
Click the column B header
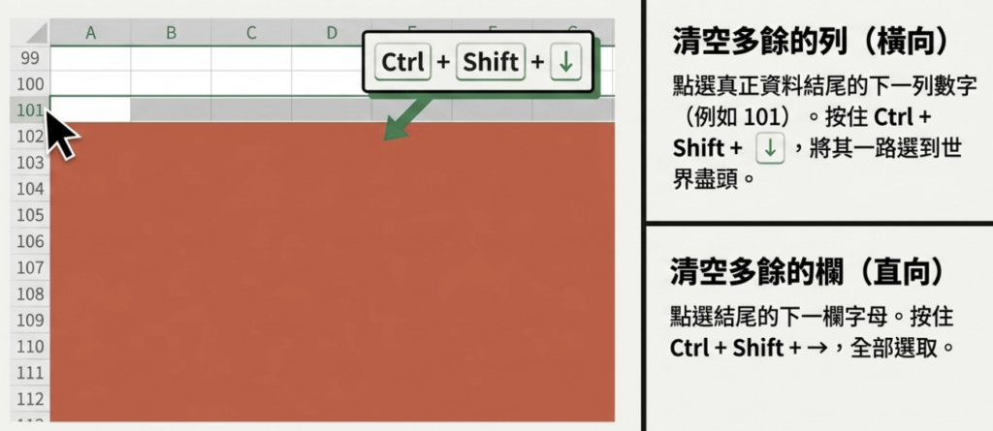click(x=171, y=33)
